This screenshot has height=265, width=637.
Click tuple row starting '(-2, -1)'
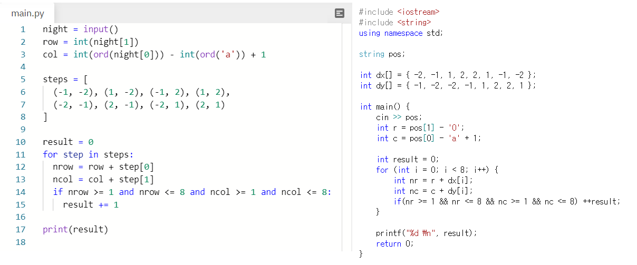139,104
